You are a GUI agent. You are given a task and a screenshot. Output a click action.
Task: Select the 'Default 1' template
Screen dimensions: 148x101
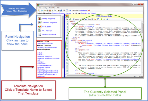pyautogui.click(x=40, y=53)
